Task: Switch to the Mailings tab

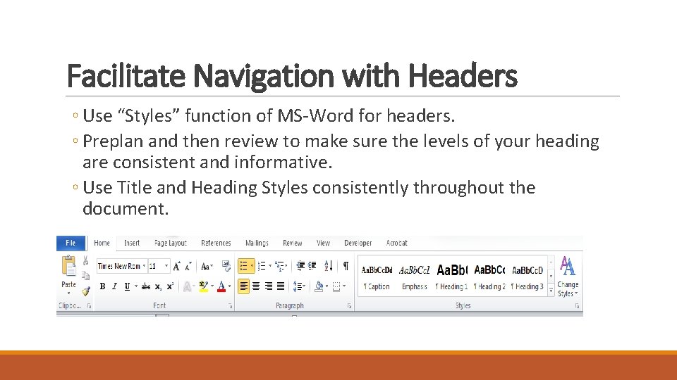Action: coord(257,243)
